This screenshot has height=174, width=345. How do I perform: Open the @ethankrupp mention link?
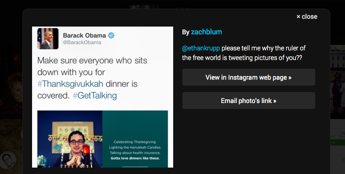[x=201, y=48]
